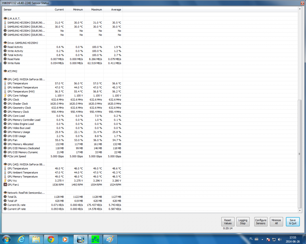Select the Total Activity row
Viewport: 306px width, 244px height.
point(62,55)
